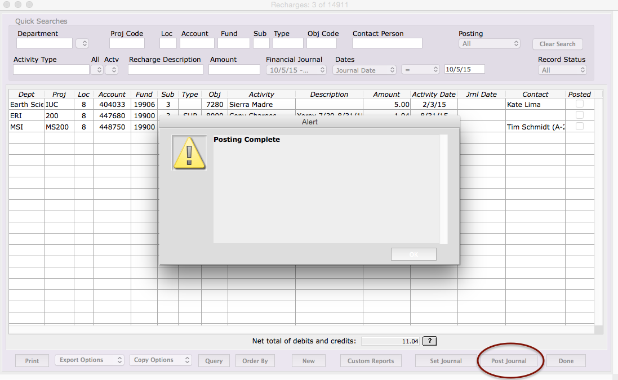Screen dimensions: 618x380
Task: Click the Print button
Action: click(32, 361)
